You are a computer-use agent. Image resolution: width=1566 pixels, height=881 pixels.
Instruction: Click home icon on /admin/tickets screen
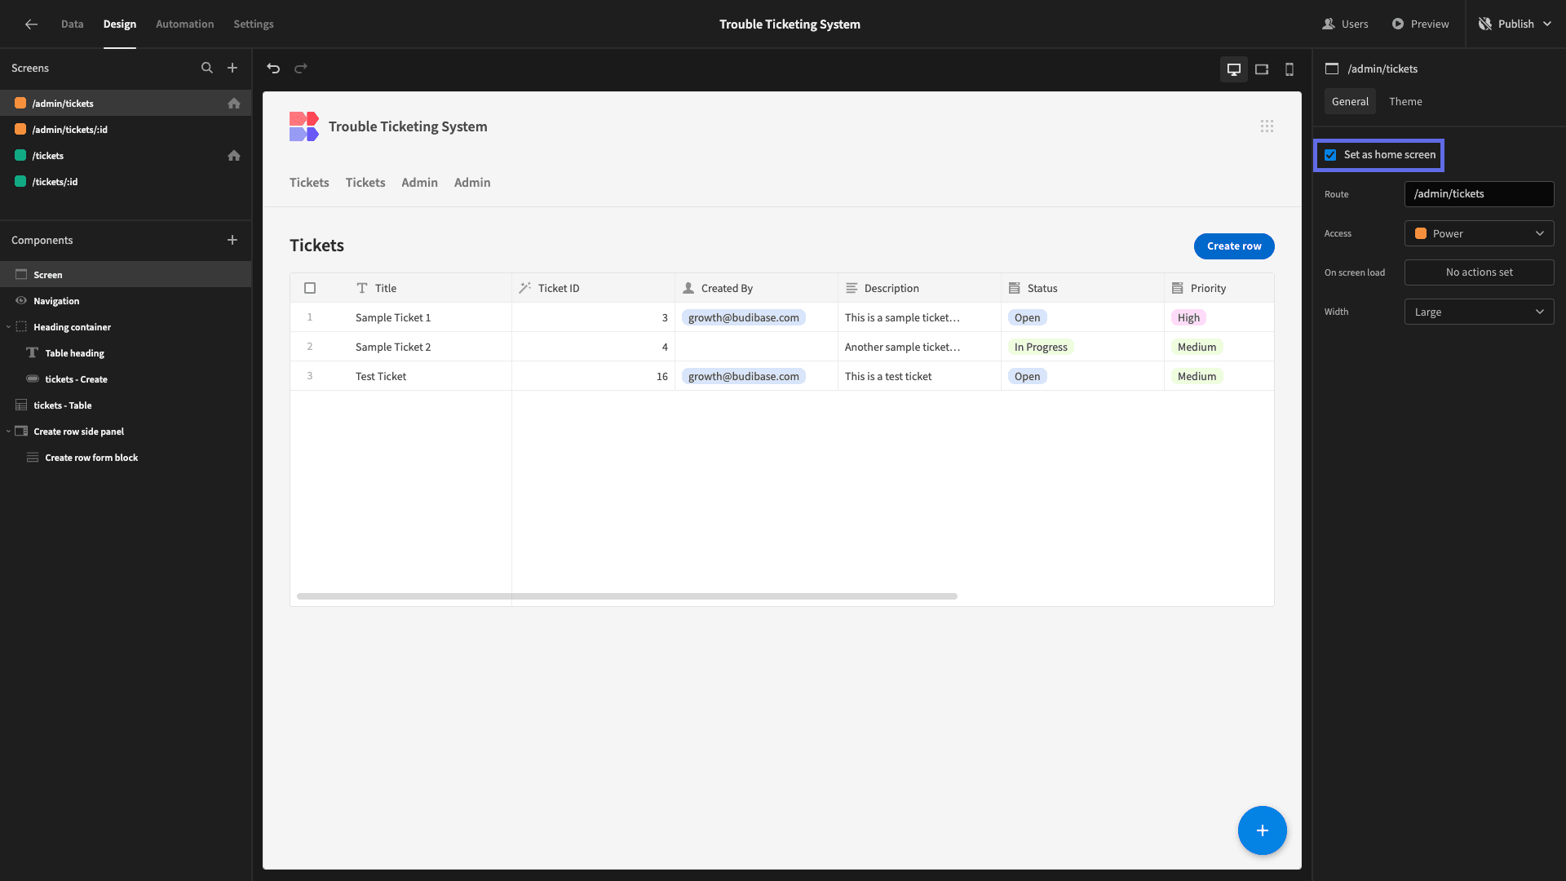pos(234,104)
